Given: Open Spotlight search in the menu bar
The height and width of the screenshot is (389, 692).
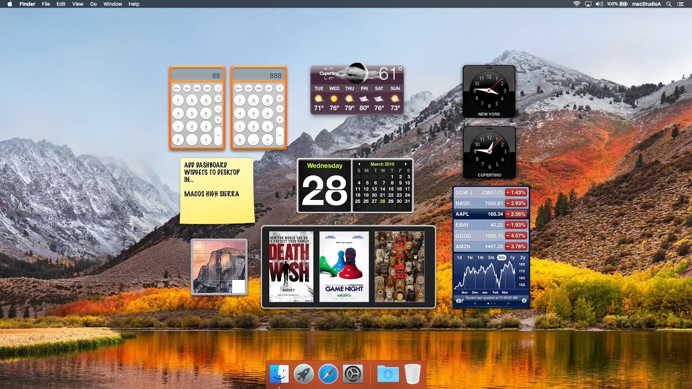Looking at the screenshot, I should coord(669,4).
